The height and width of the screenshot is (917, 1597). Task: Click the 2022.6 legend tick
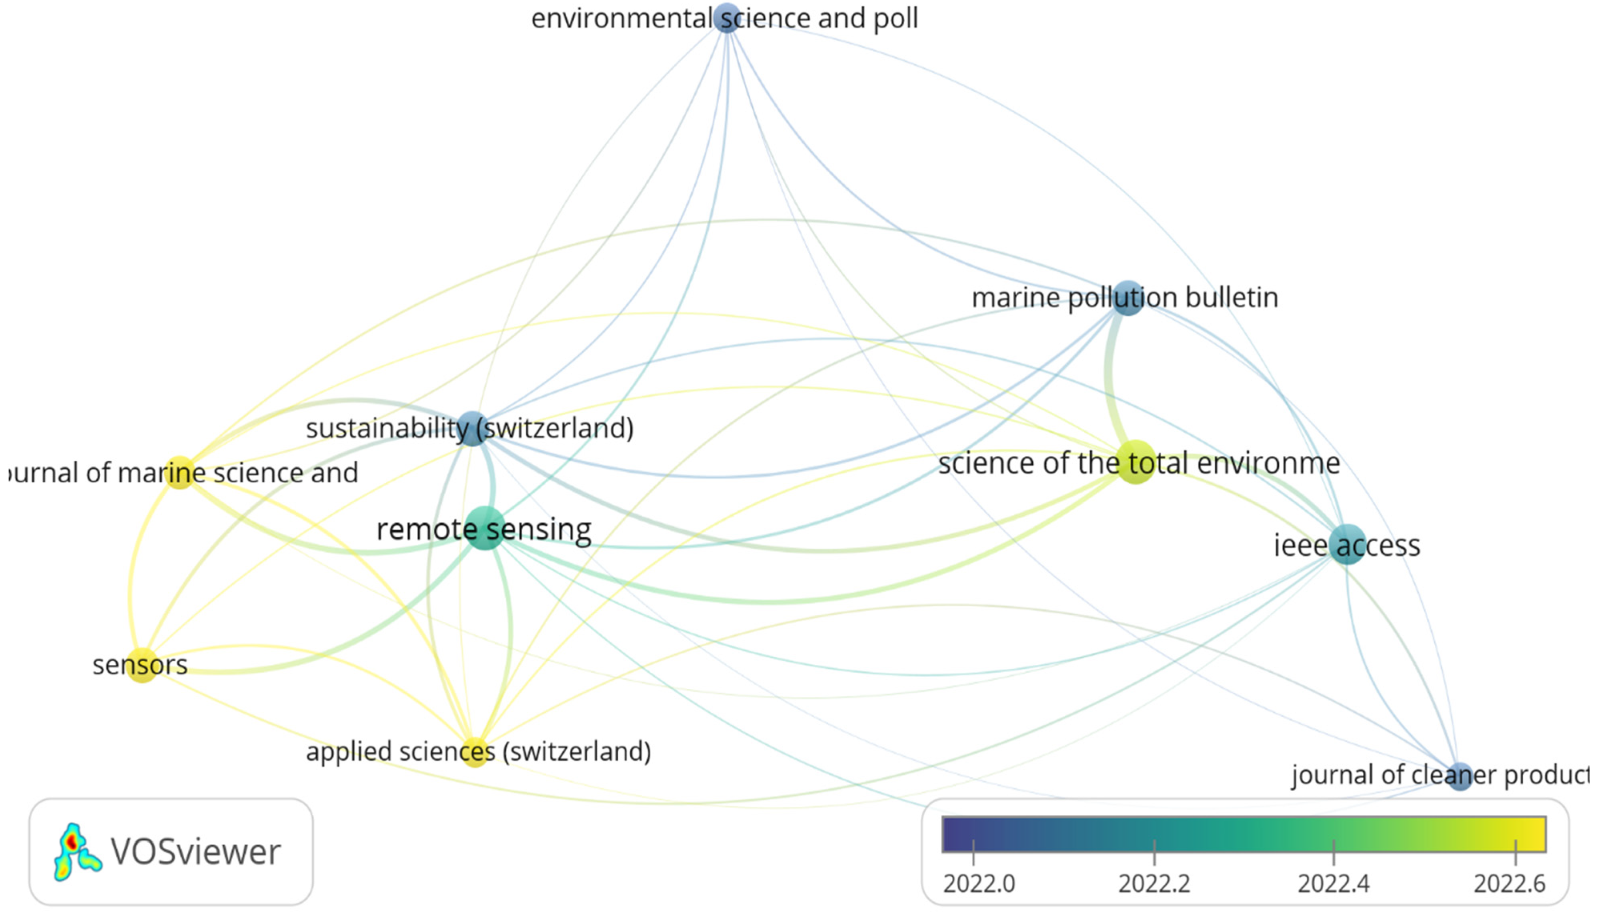[x=1515, y=852]
